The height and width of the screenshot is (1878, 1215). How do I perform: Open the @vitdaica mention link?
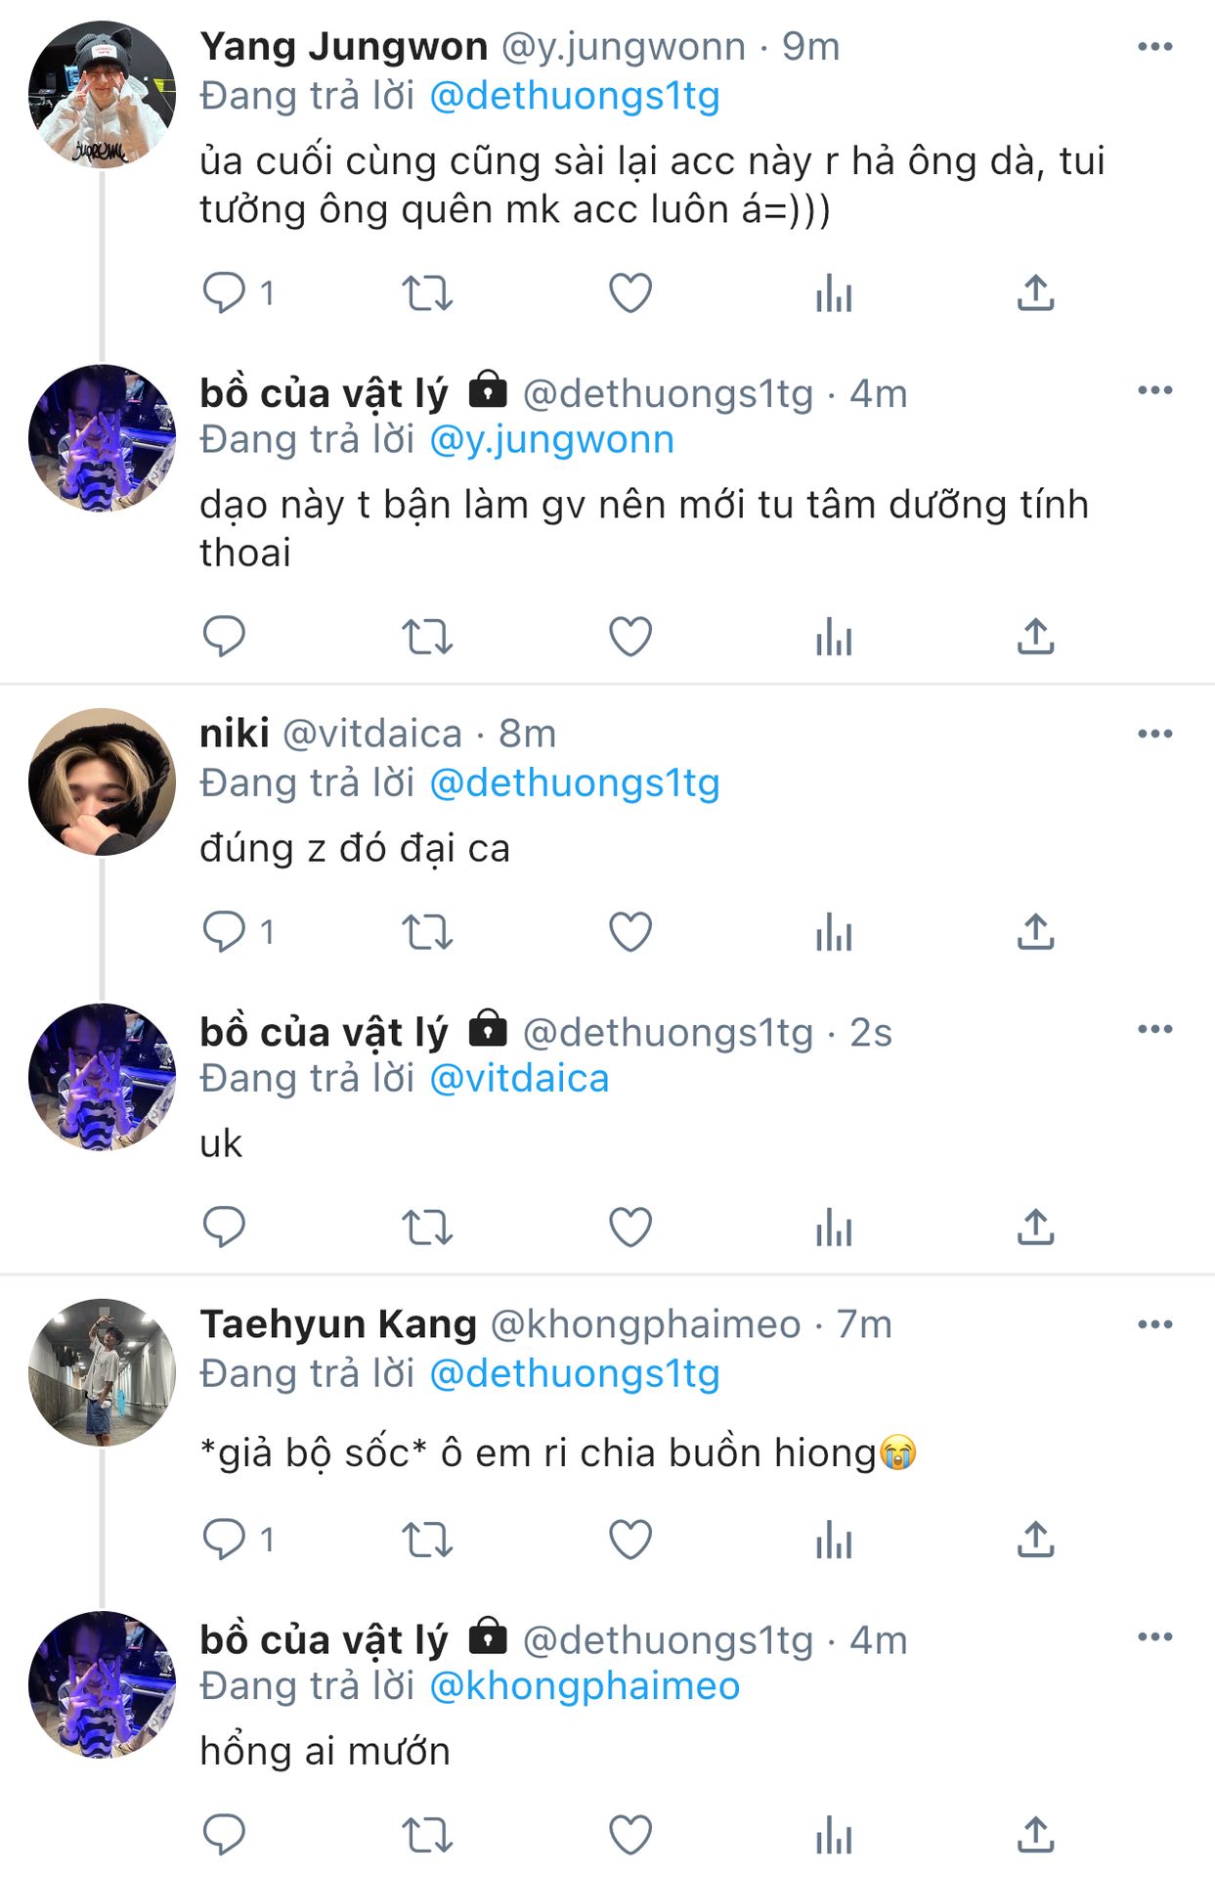519,1079
